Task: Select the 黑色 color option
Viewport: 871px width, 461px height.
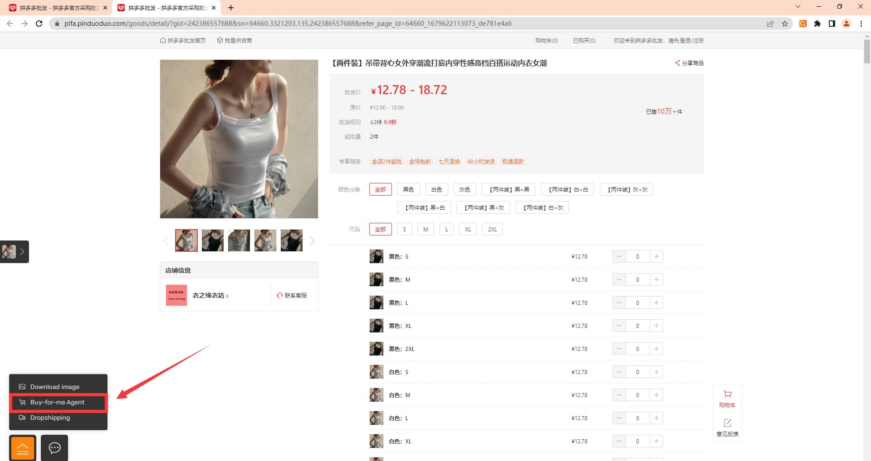Action: [x=409, y=189]
